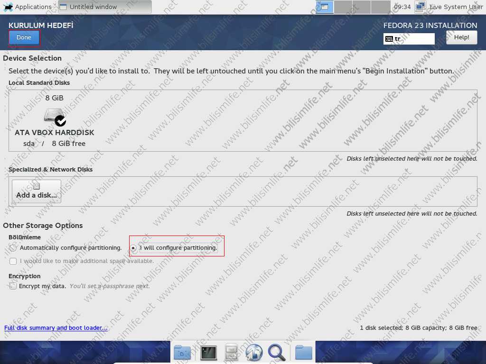
Task: Click the Add a disk... button
Action: (x=37, y=191)
